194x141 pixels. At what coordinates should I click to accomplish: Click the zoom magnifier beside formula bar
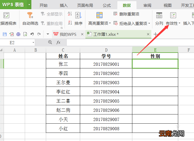click(50, 42)
